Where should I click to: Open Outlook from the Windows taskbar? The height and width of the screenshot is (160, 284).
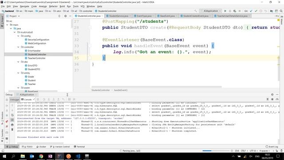tap(32, 156)
